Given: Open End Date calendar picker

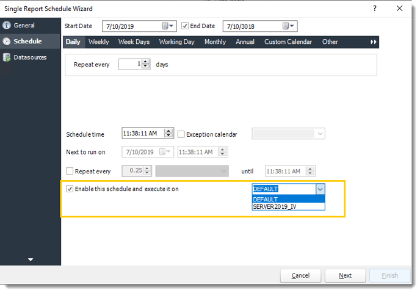Looking at the screenshot, I should click(289, 26).
